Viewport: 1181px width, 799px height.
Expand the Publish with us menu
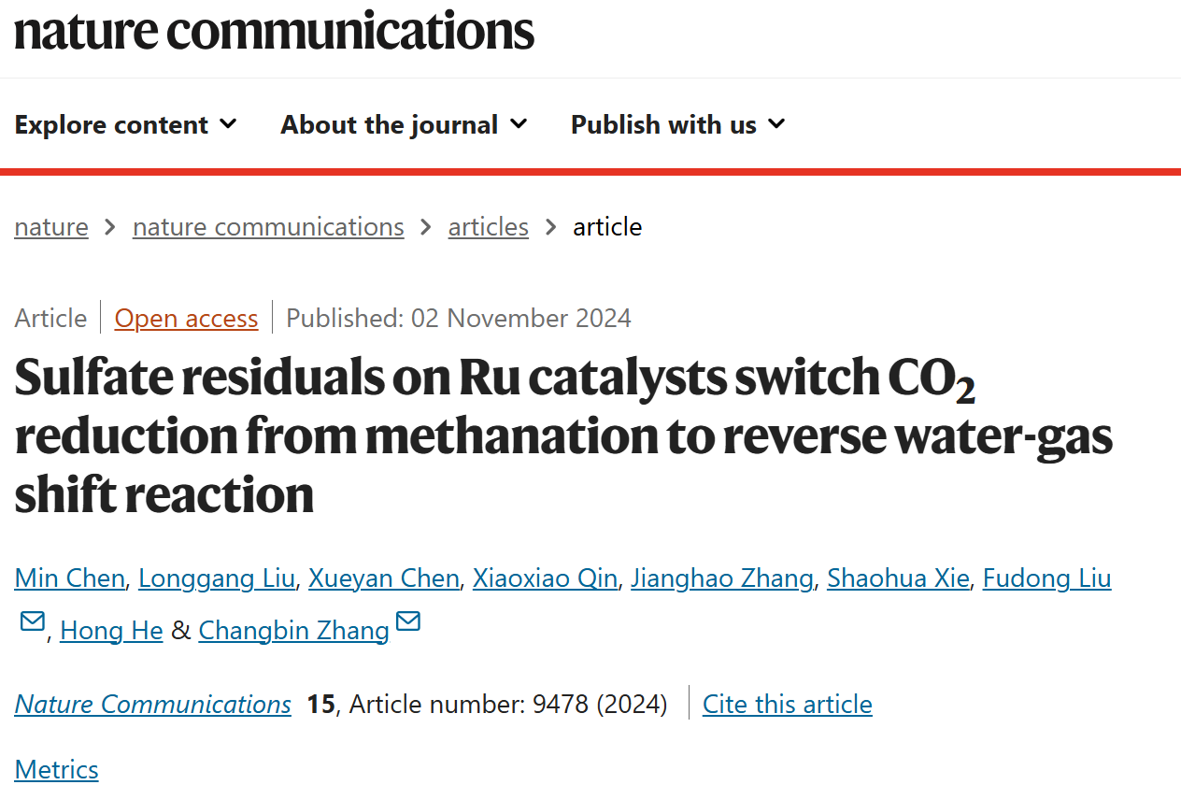click(x=678, y=124)
